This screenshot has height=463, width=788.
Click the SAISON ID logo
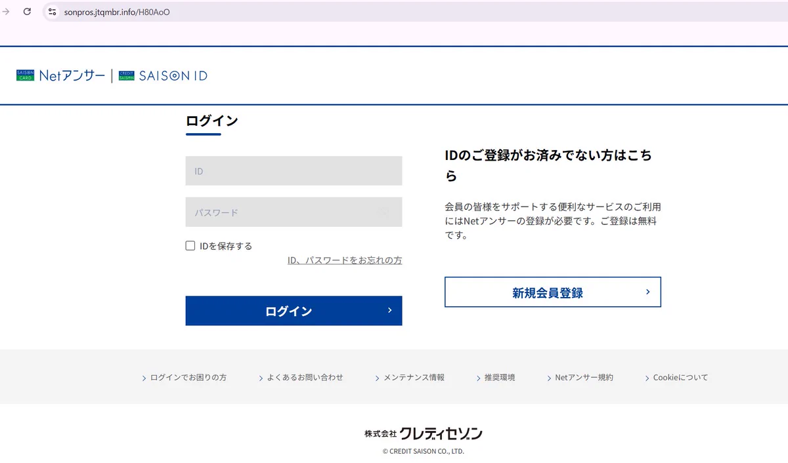tap(163, 76)
